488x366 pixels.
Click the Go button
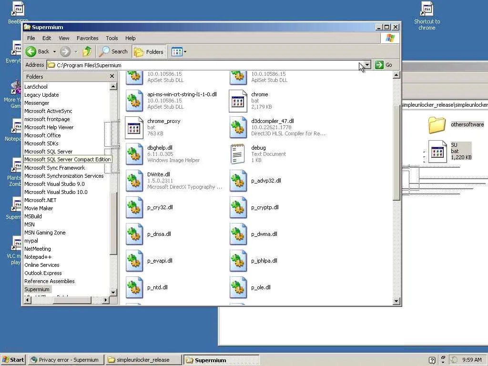coord(384,65)
